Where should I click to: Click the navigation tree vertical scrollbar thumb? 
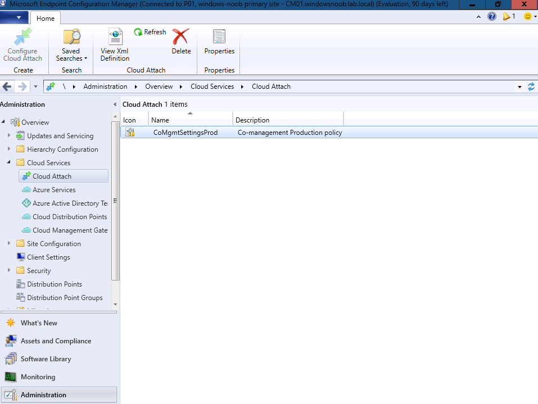tap(115, 201)
